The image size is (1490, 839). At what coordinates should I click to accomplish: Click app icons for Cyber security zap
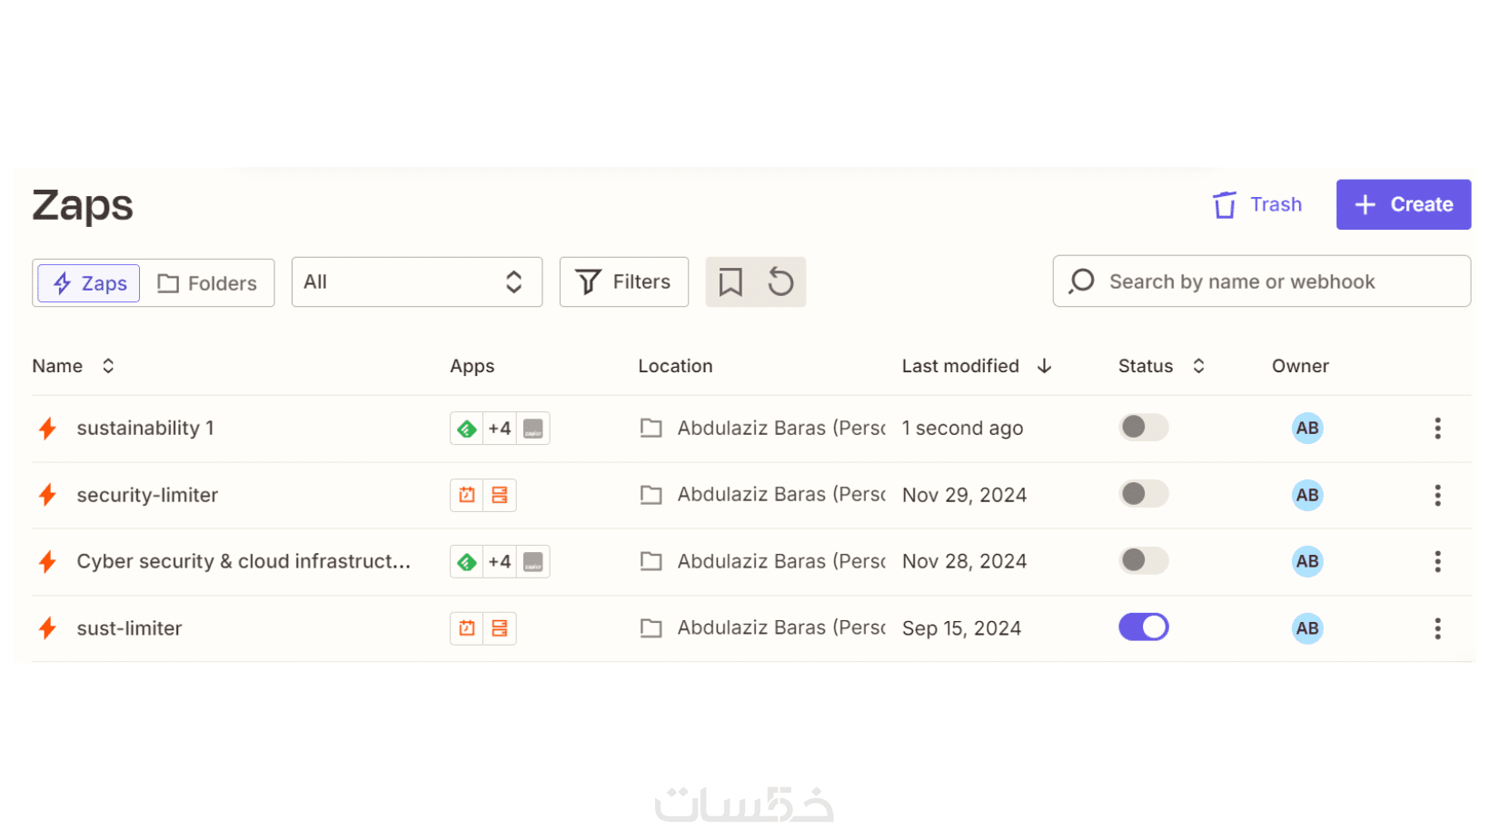tap(500, 562)
